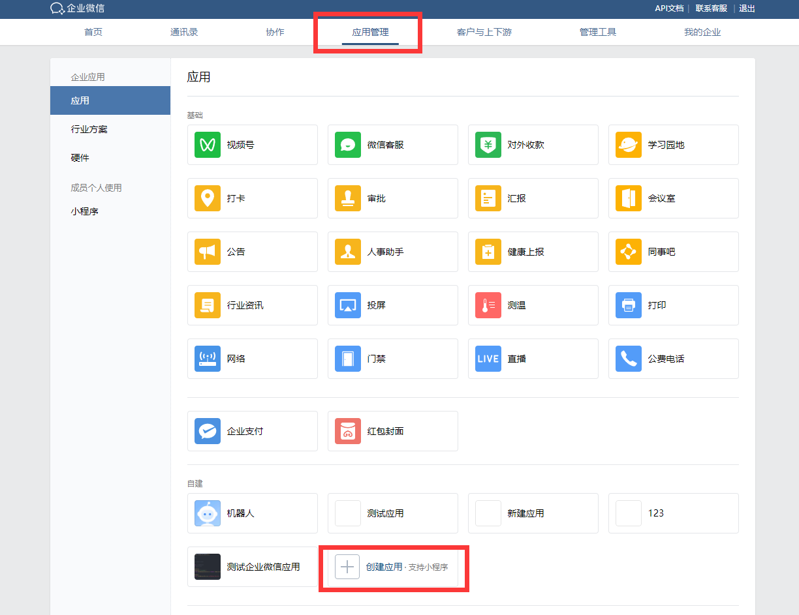This screenshot has height=615, width=799.
Task: Click the 企业微信 logo
Action: (x=77, y=8)
